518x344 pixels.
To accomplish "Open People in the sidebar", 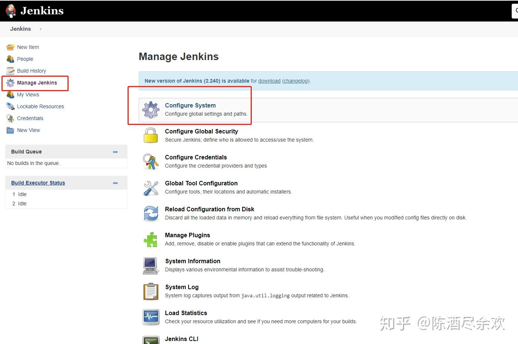I will (x=25, y=59).
